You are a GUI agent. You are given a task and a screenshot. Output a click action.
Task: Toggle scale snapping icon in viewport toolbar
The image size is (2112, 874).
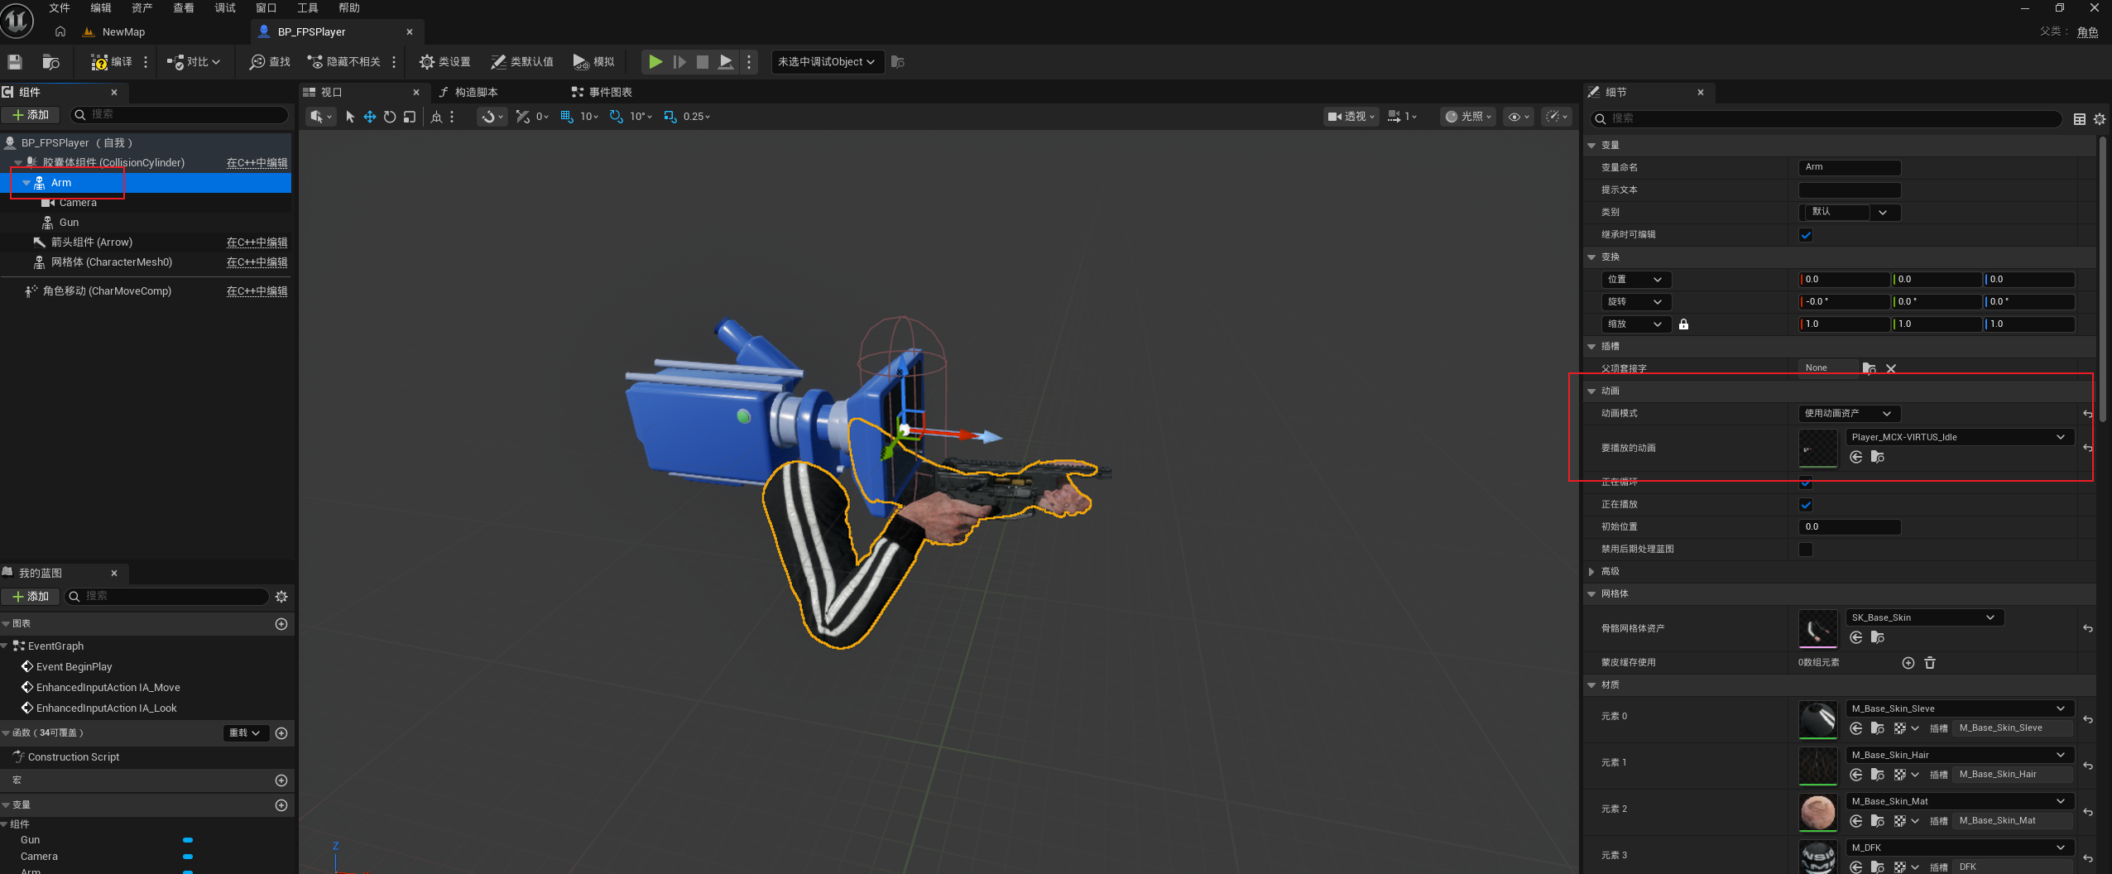pyautogui.click(x=670, y=117)
